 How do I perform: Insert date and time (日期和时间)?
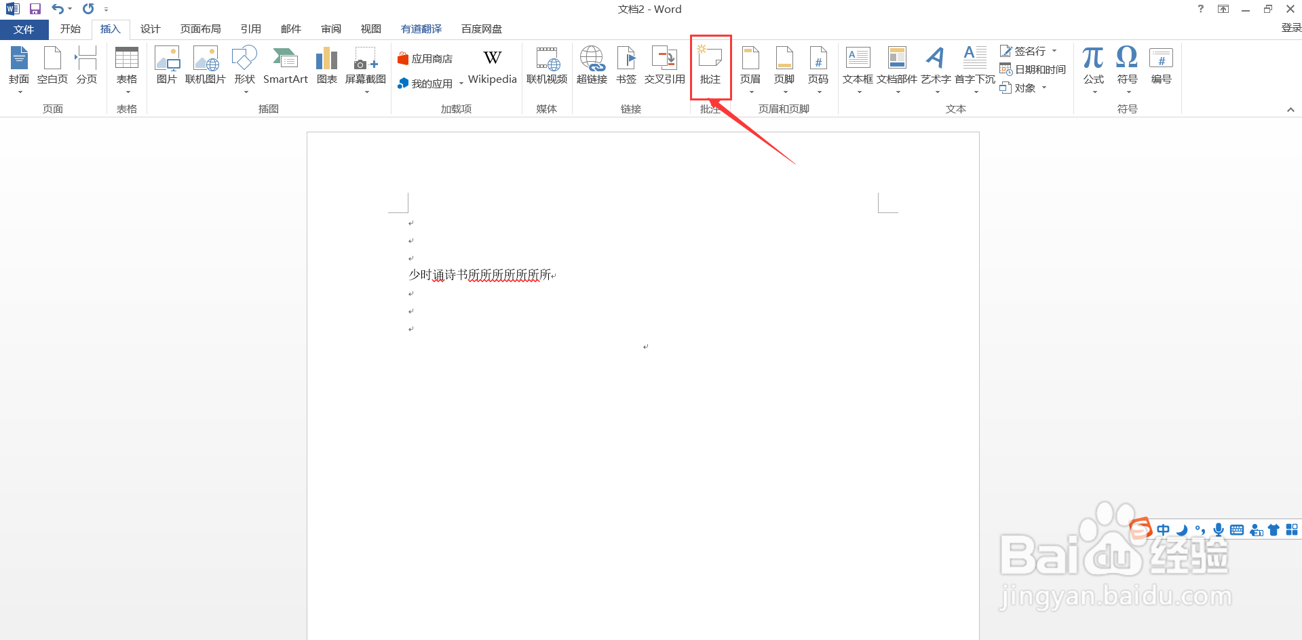coord(1033,69)
